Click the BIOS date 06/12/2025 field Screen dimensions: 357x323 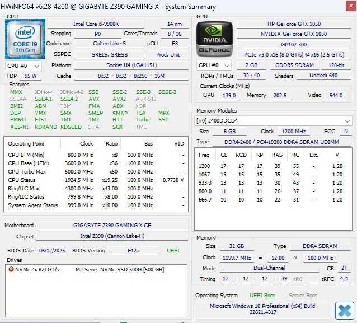point(52,251)
